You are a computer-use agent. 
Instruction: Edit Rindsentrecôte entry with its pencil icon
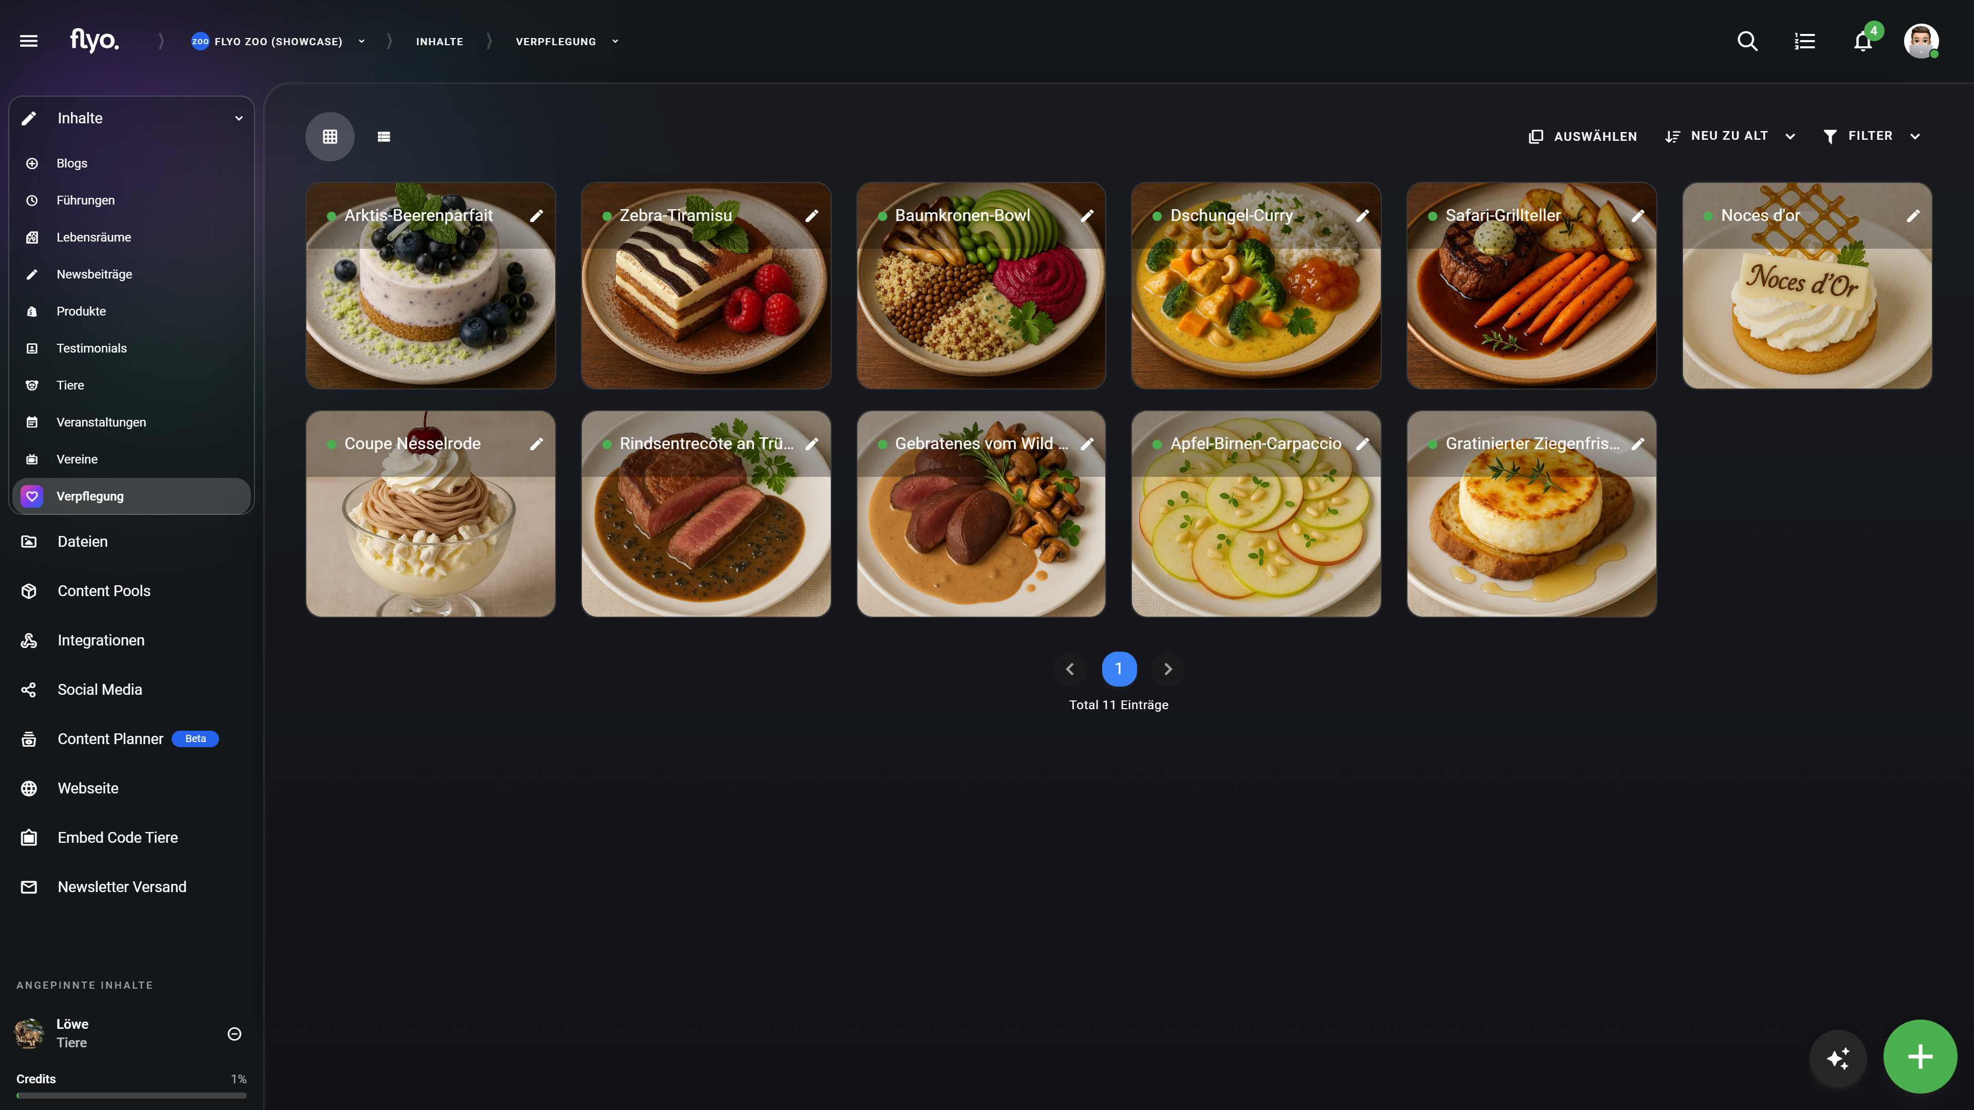click(x=812, y=443)
